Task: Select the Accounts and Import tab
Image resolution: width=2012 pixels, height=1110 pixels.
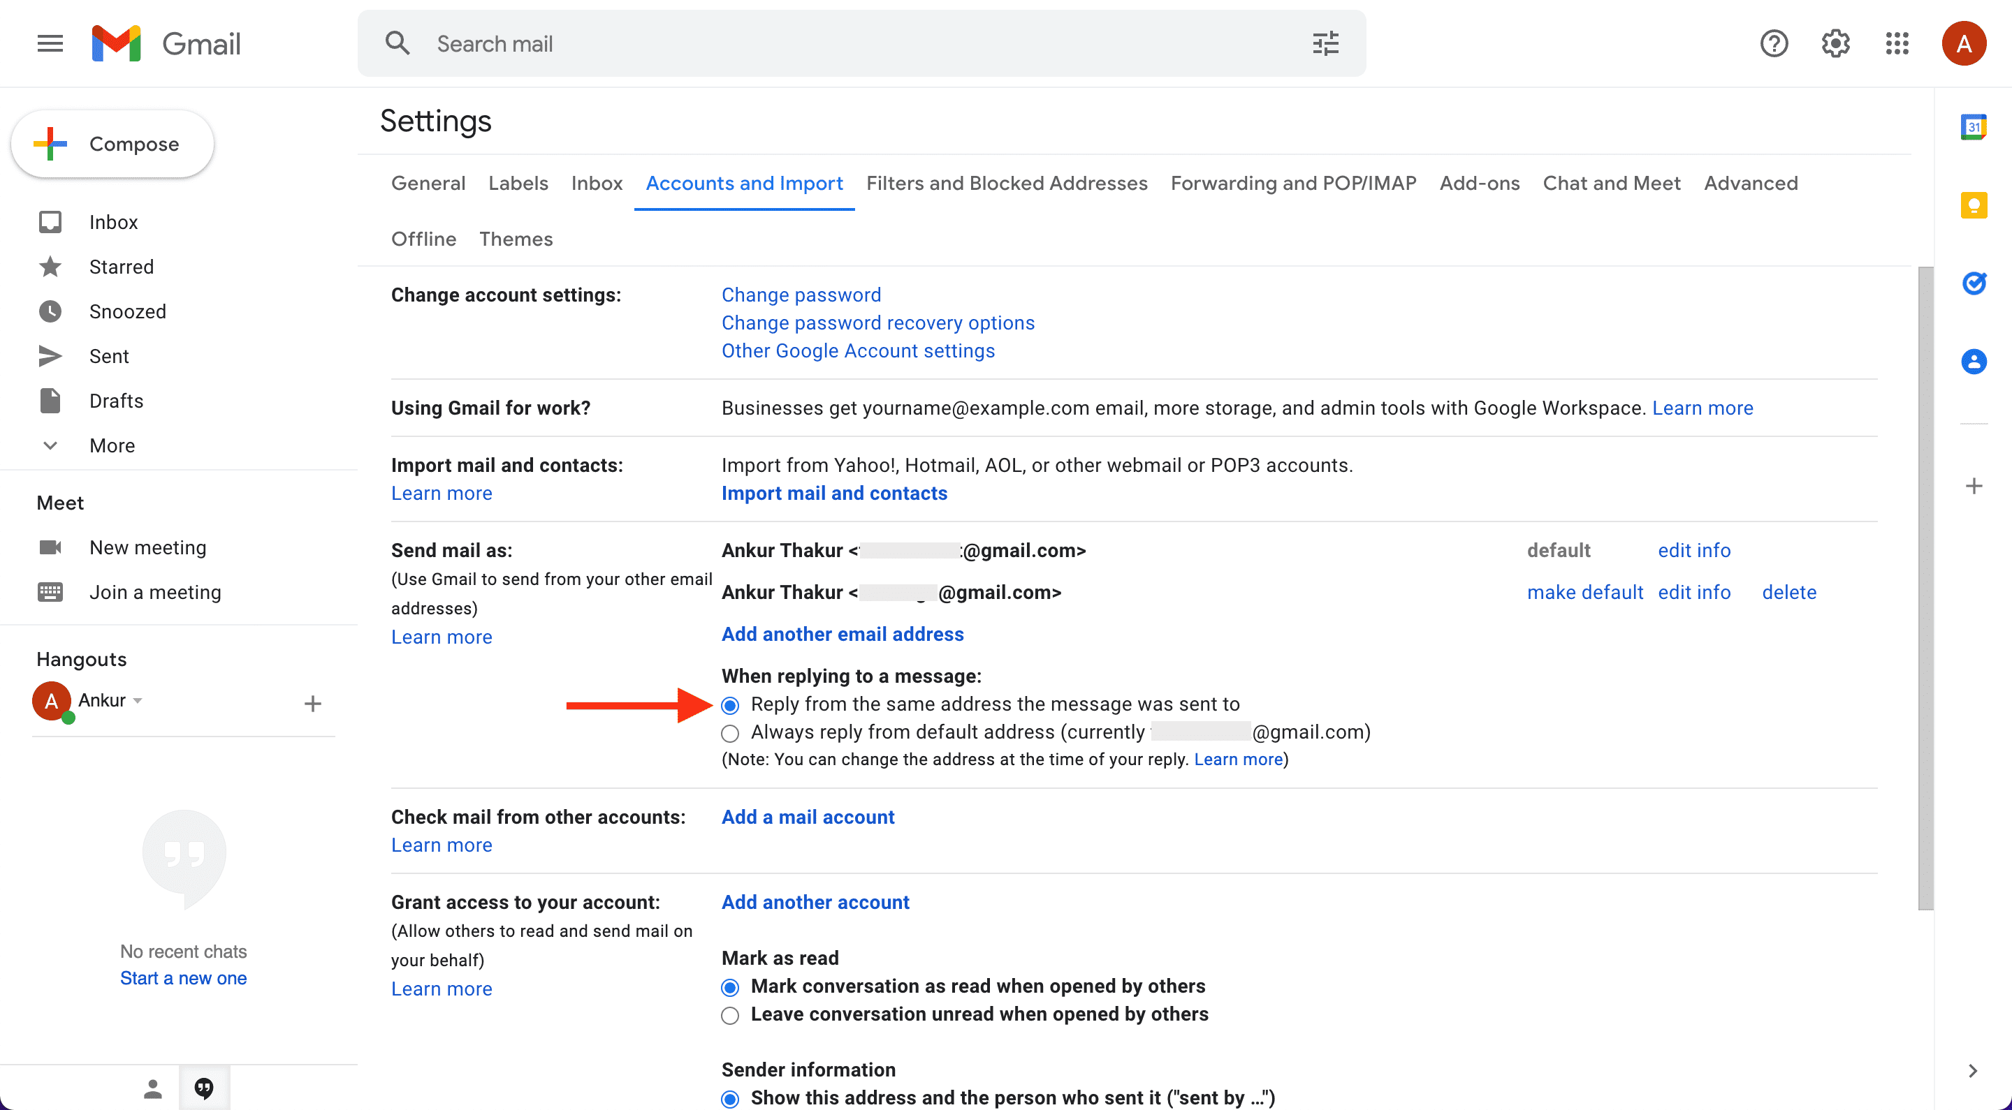Action: pos(744,184)
